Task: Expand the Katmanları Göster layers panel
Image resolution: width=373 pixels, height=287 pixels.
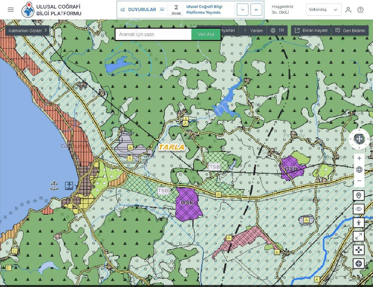Action: [27, 31]
